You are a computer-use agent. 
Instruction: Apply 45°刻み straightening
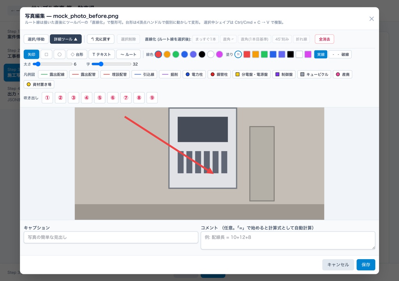282,39
